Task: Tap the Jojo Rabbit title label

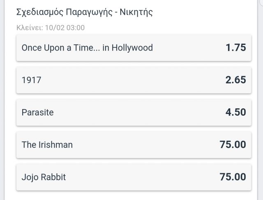Action: (x=44, y=177)
